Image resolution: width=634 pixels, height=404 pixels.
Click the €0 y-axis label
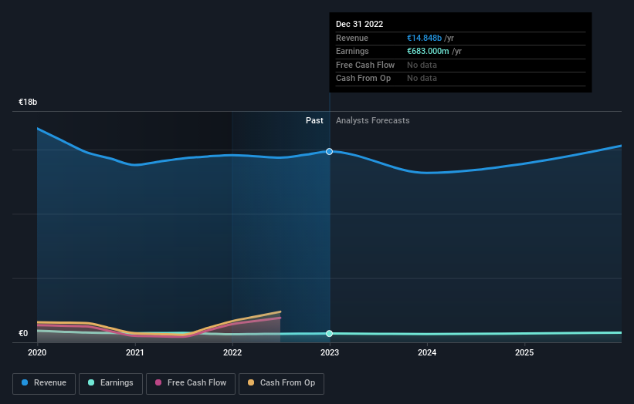23,333
